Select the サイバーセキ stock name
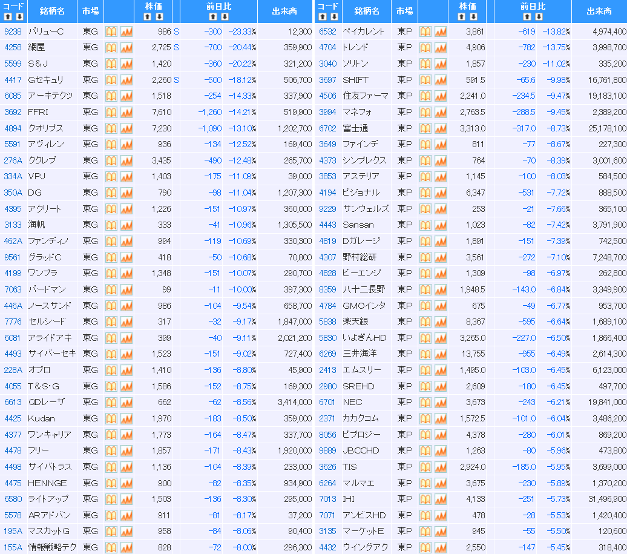Image resolution: width=627 pixels, height=554 pixels. click(52, 354)
